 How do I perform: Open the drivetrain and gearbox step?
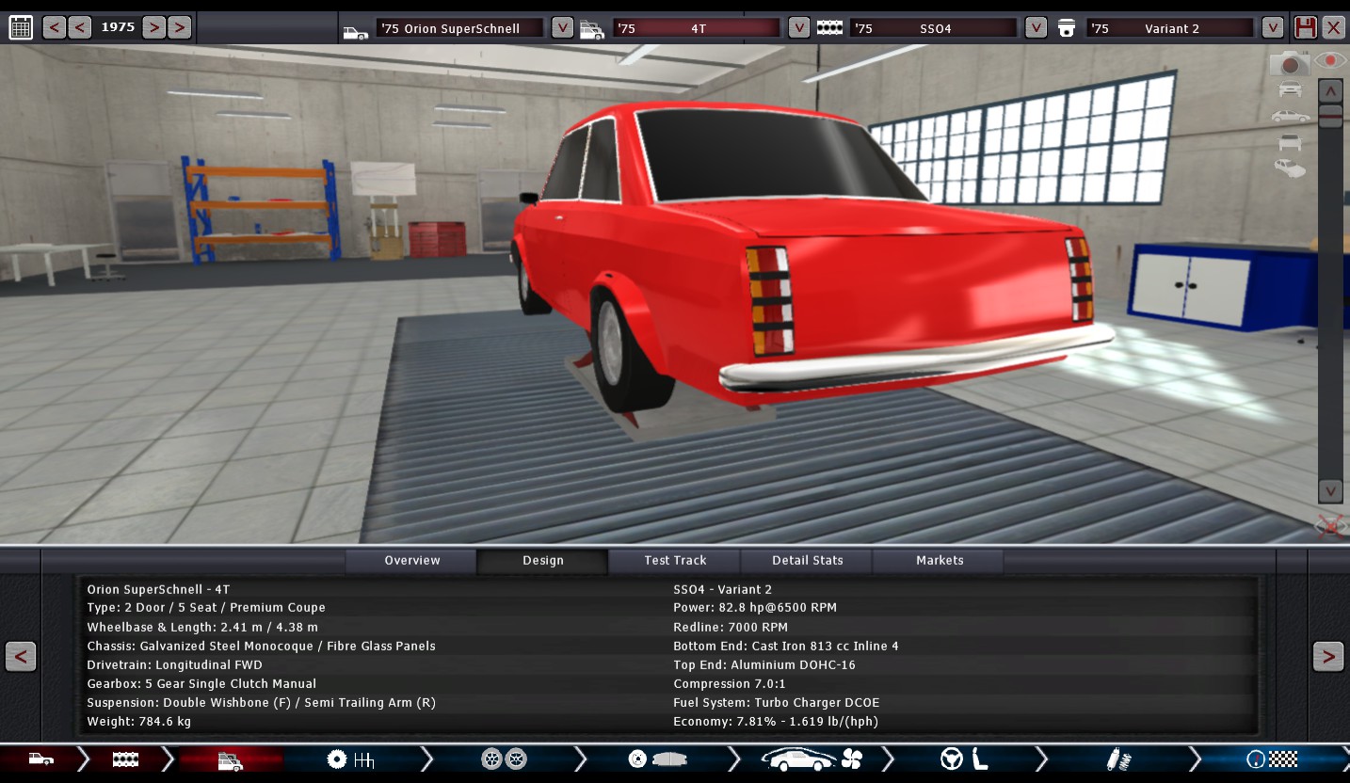coord(350,759)
